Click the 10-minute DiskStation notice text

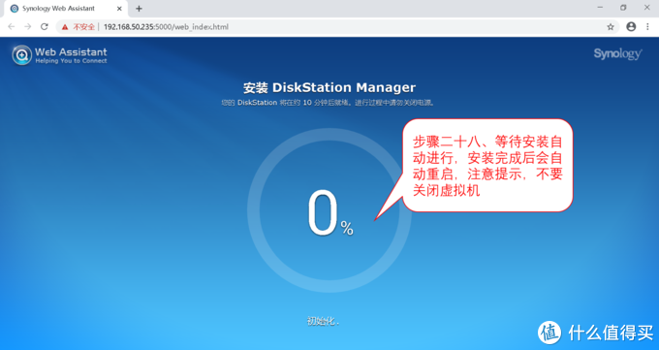(x=328, y=103)
